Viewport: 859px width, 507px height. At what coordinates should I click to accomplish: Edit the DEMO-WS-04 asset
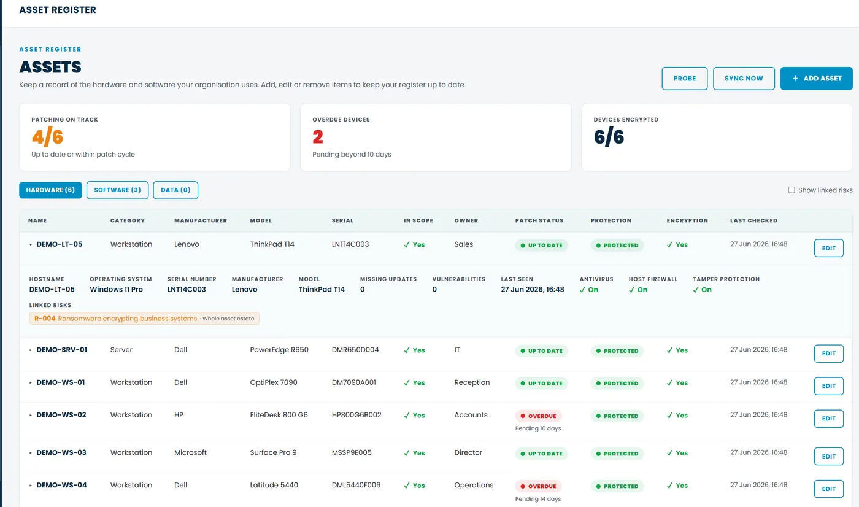[x=829, y=489]
